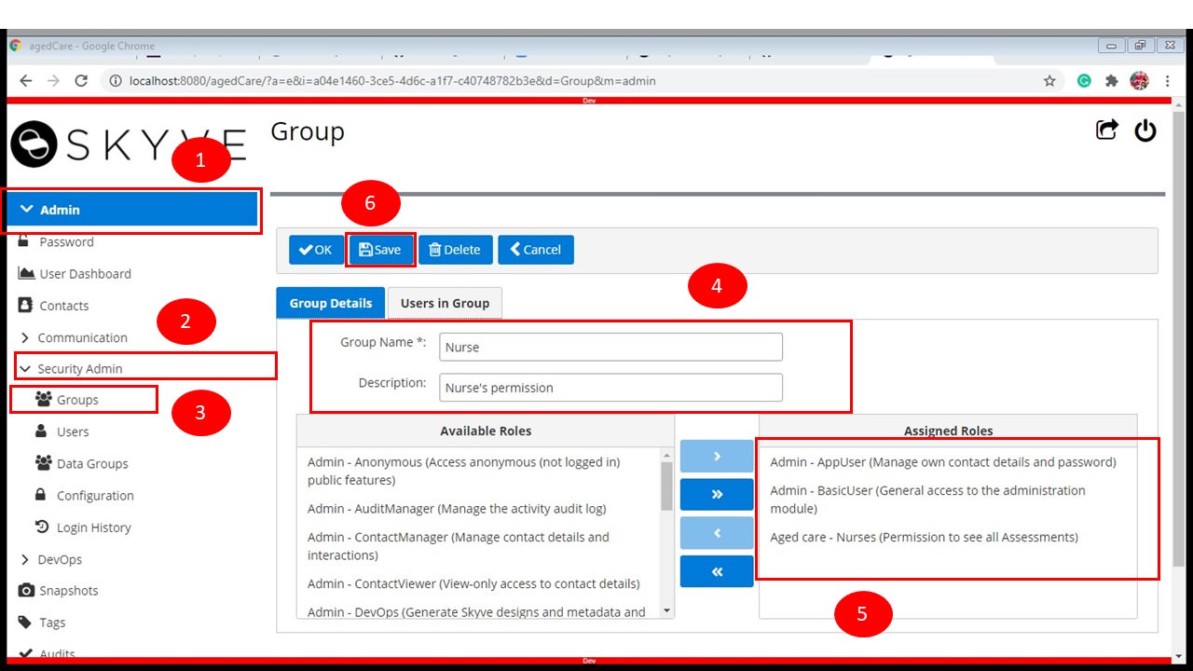The image size is (1193, 671).
Task: Click the Users person icon
Action: (x=41, y=431)
